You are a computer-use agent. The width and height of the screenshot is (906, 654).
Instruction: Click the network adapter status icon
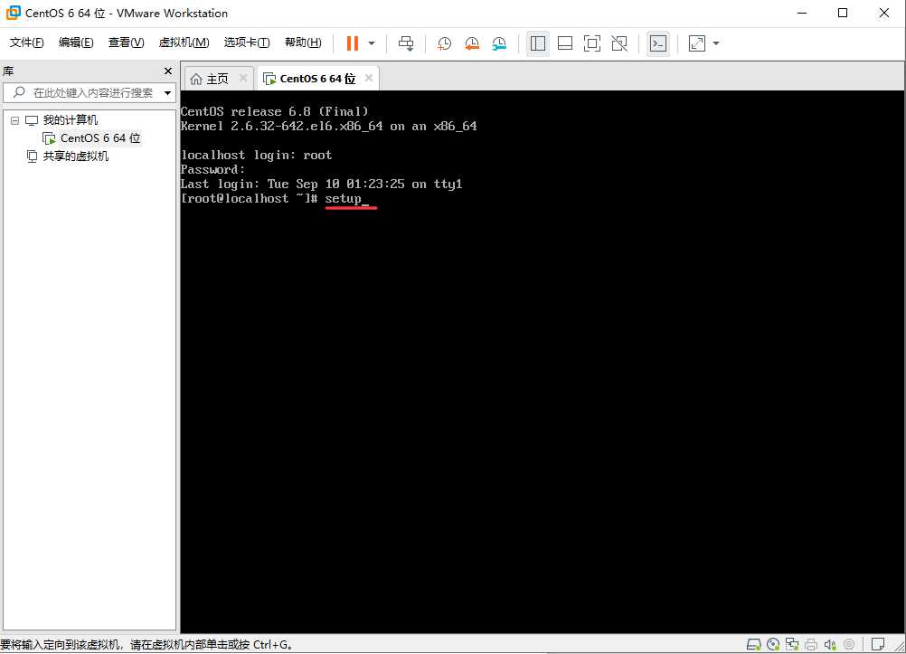[792, 644]
